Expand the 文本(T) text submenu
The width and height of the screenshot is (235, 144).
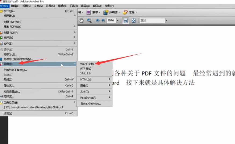pyautogui.click(x=94, y=92)
